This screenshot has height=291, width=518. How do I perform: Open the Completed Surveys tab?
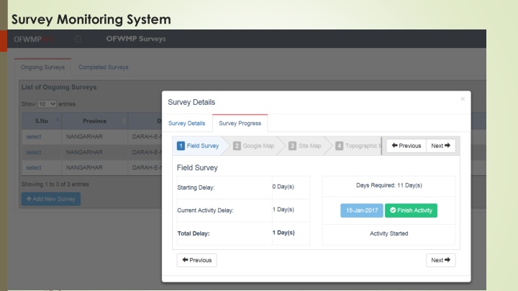point(104,68)
